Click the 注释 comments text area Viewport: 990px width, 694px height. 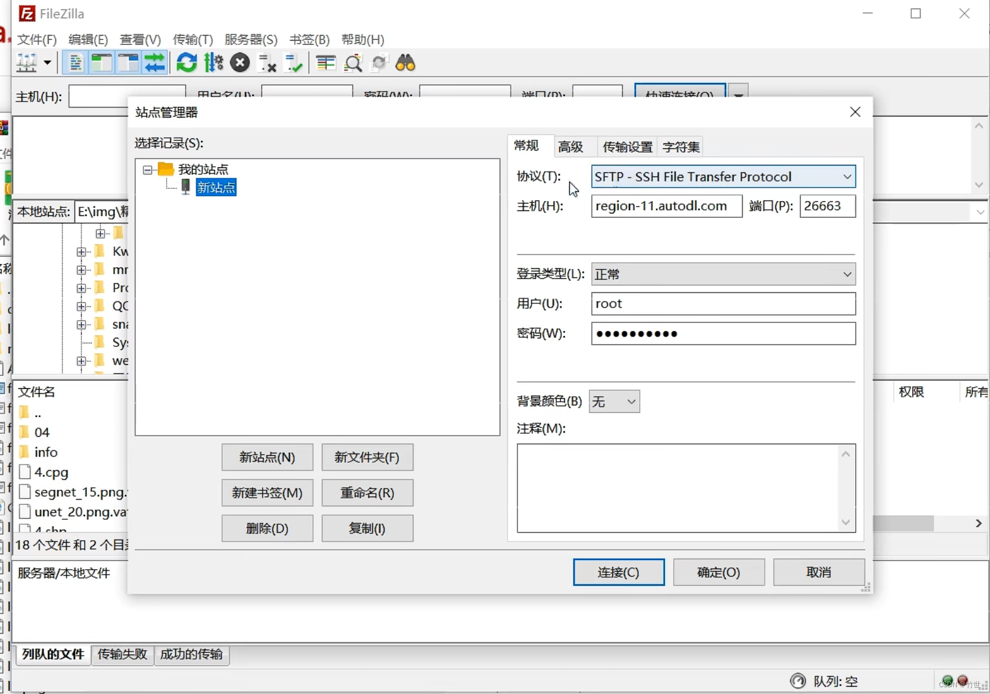pos(686,488)
